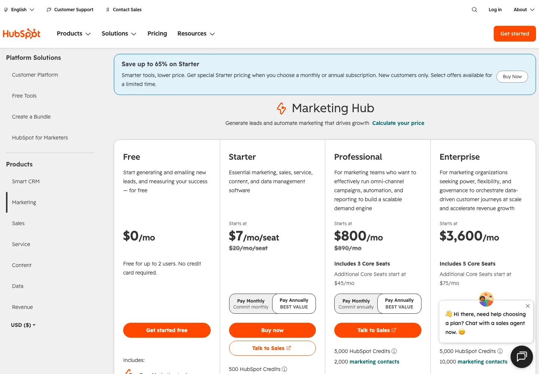Viewport: 539px width, 374px height.
Task: Click info icon beside 5,000 HubSpot Credits
Action: tap(500, 351)
